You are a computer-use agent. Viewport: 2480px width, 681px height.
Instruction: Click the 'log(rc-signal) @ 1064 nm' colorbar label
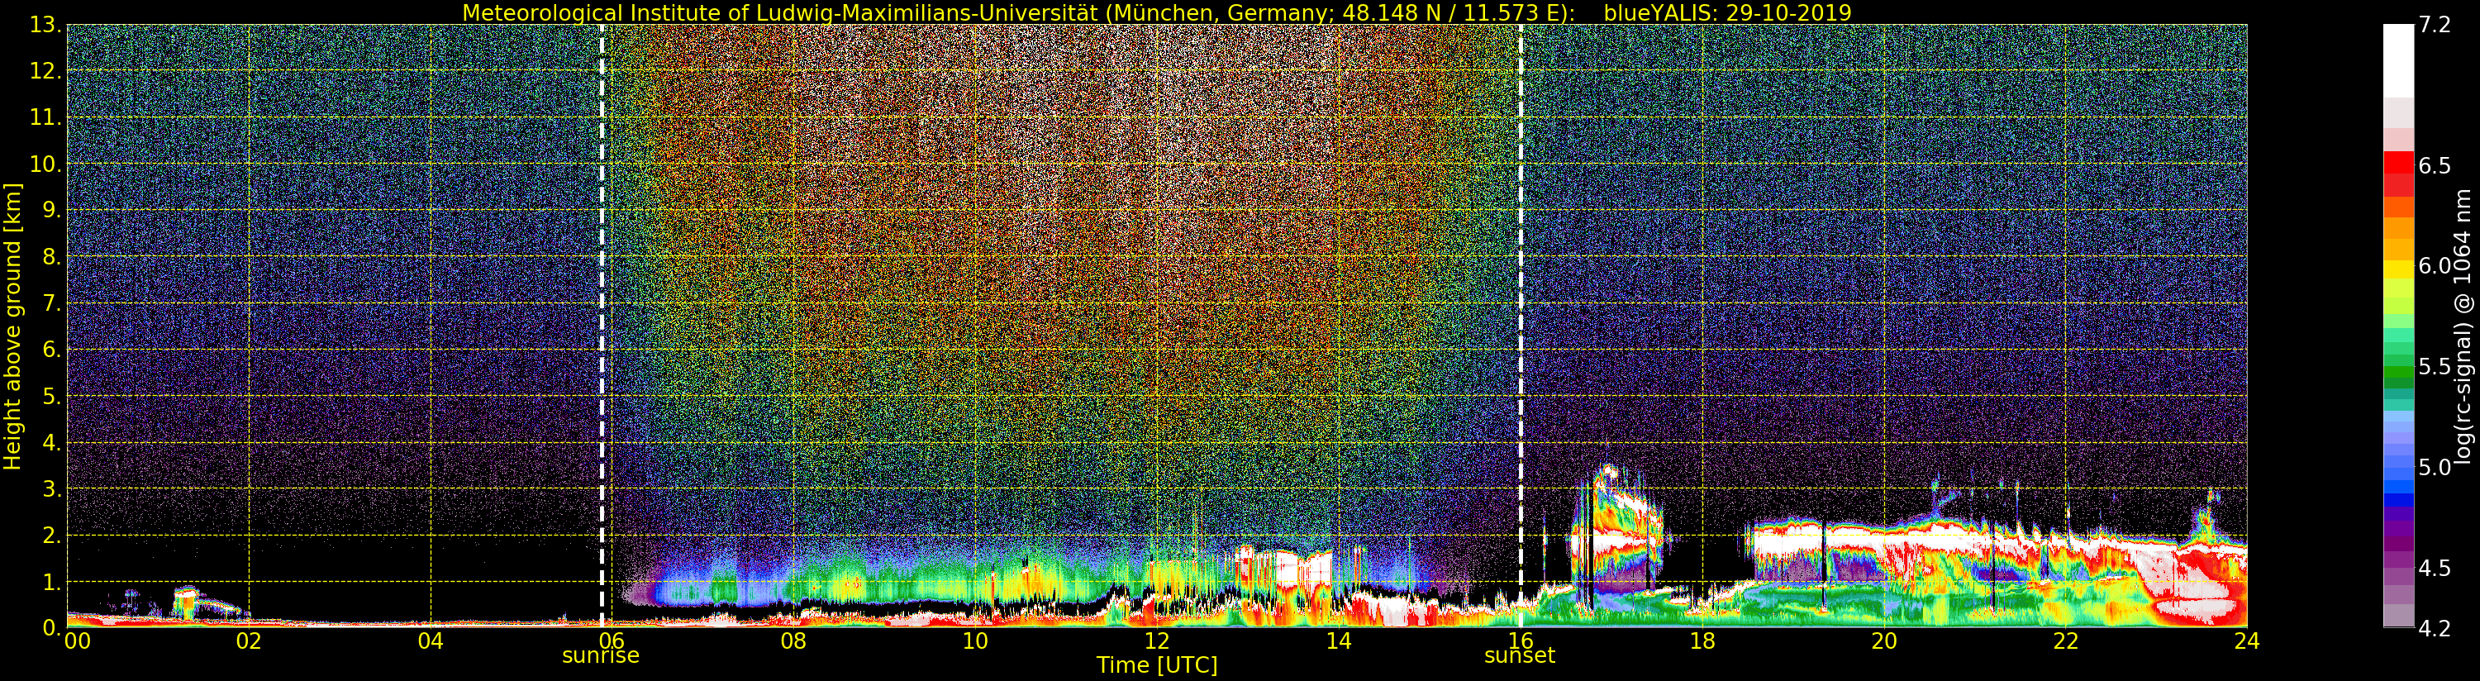2464,326
